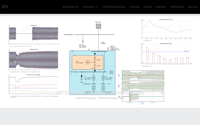Go to Störungsklärung page

click(x=114, y=7)
